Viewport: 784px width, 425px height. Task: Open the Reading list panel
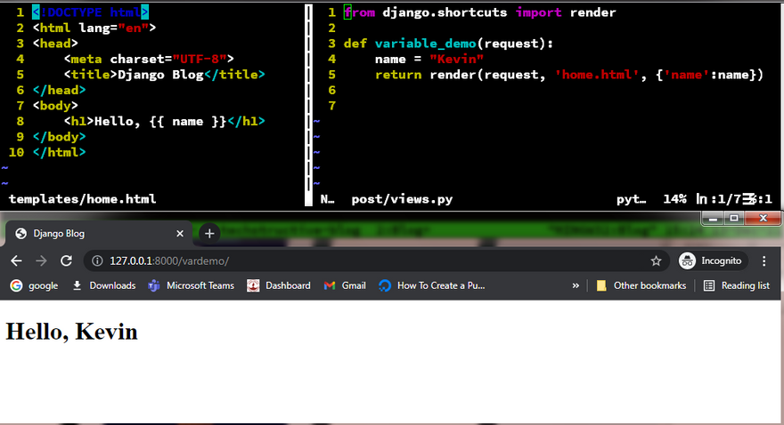pos(737,285)
